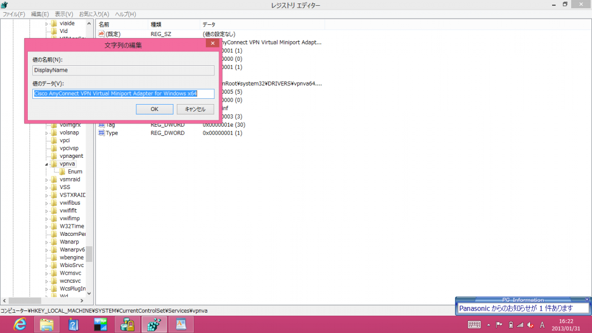
Task: Expand the Wcmsvc key
Action: [x=46, y=273]
